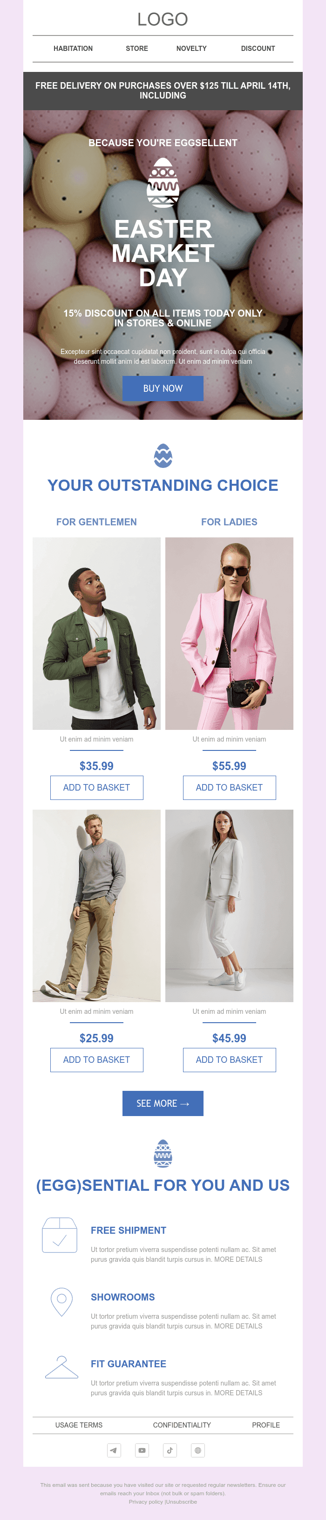Add the $35.99 green jacket to basket
Screen dimensions: 326x1520
point(96,787)
